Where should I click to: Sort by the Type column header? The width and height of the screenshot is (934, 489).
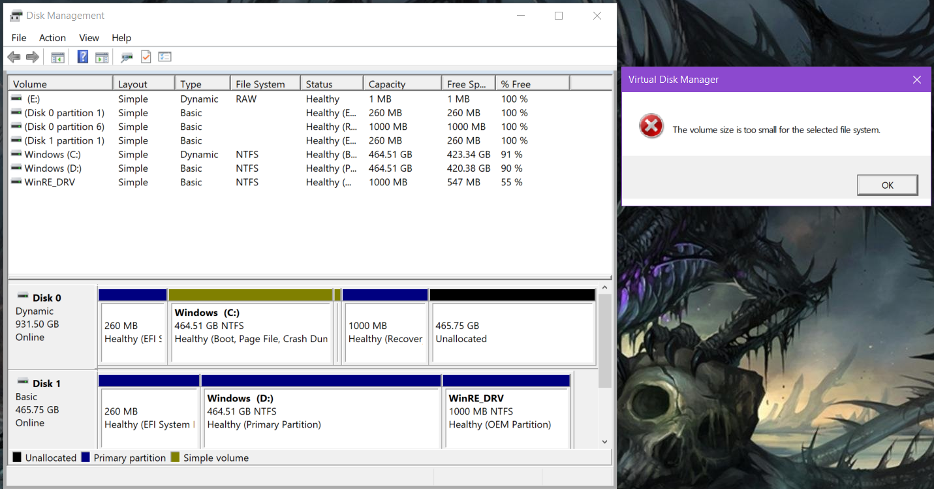(x=202, y=84)
